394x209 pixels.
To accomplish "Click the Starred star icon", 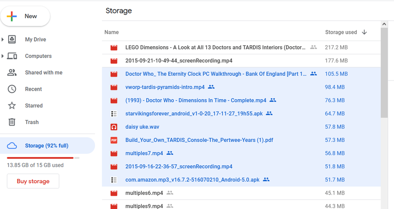I will [12, 105].
